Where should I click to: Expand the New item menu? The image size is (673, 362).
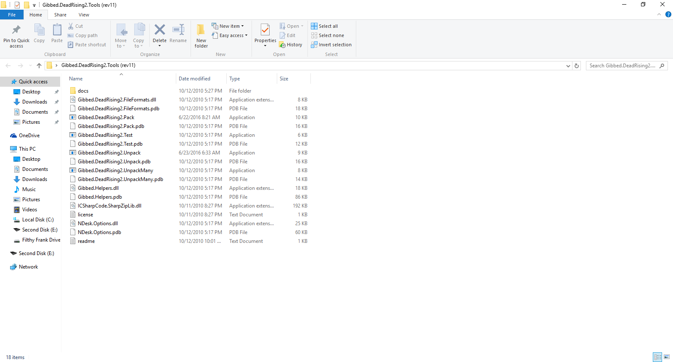228,26
